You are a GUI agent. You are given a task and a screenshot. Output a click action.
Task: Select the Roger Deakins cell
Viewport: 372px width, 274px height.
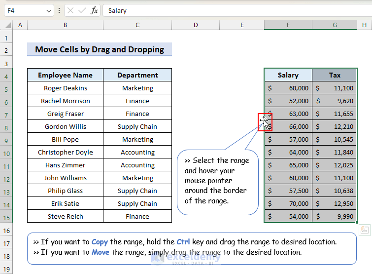point(65,88)
